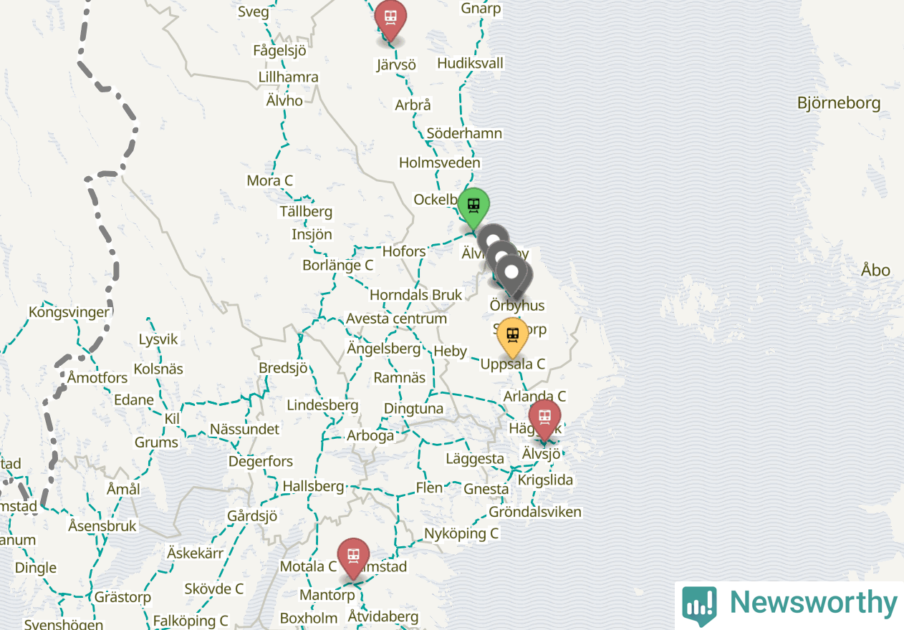Click the Mora C station label
Image resolution: width=904 pixels, height=630 pixels.
click(x=270, y=180)
